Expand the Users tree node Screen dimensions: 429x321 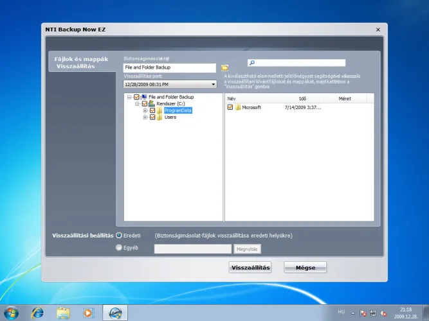(145, 117)
